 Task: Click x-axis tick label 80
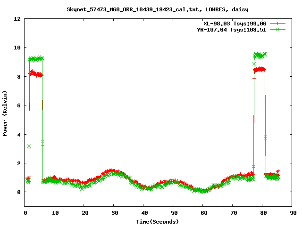pos(263,213)
